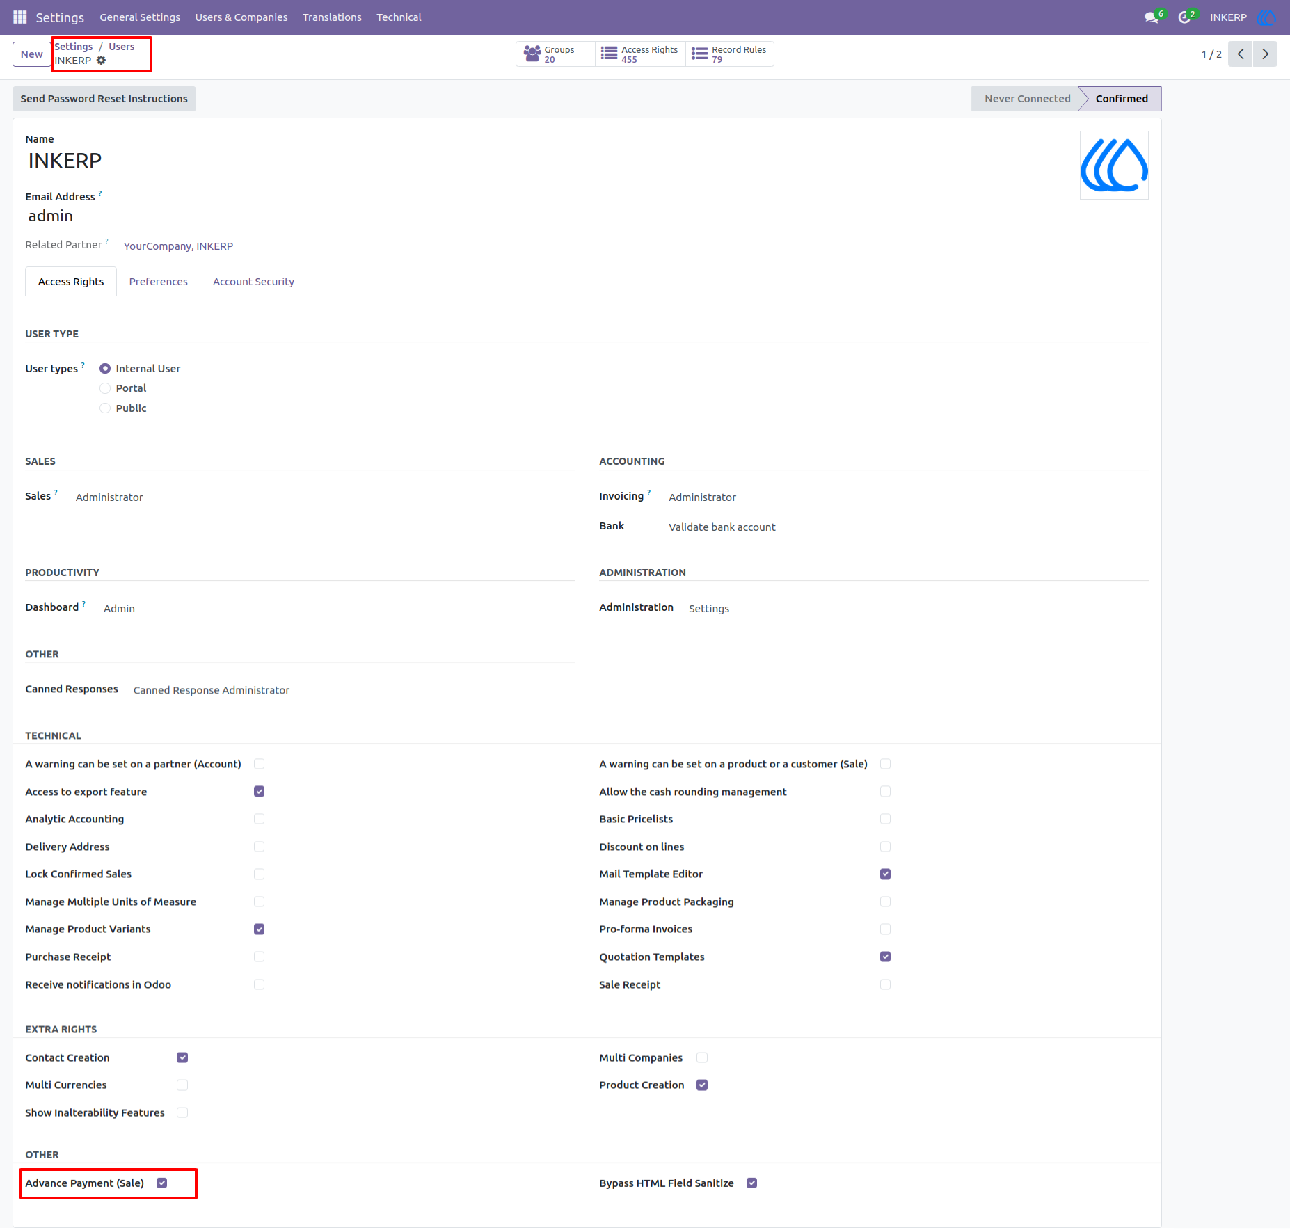Open the gear actions menu beside INKERP
1290x1230 pixels.
(102, 61)
